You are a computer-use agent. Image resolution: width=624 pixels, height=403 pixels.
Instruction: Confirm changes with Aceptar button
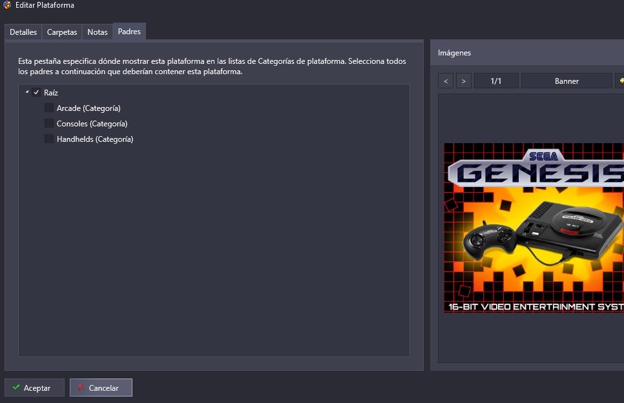pyautogui.click(x=34, y=388)
